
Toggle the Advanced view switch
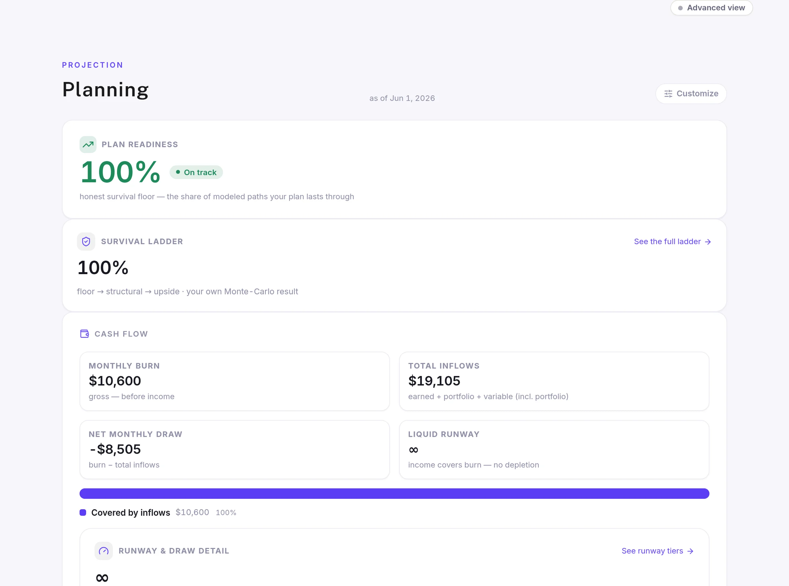coord(711,8)
